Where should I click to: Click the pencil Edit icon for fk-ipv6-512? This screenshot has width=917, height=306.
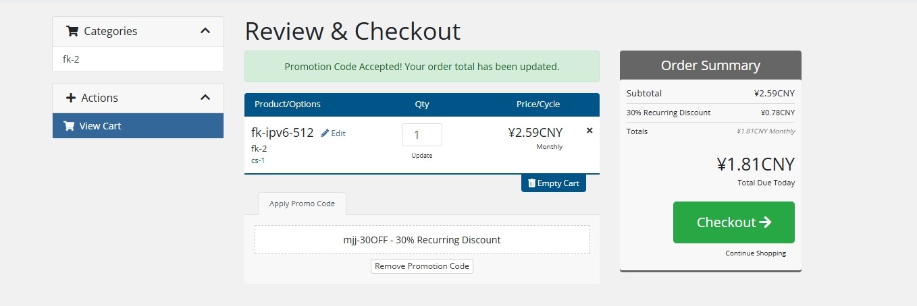point(325,133)
